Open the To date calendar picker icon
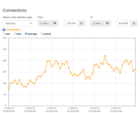The width and height of the screenshot is (140, 113). coord(107,23)
